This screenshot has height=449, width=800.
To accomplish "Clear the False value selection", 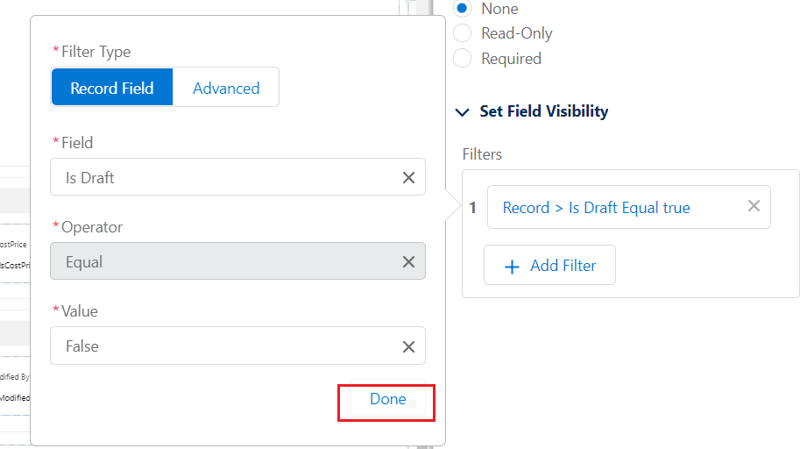I will 408,347.
